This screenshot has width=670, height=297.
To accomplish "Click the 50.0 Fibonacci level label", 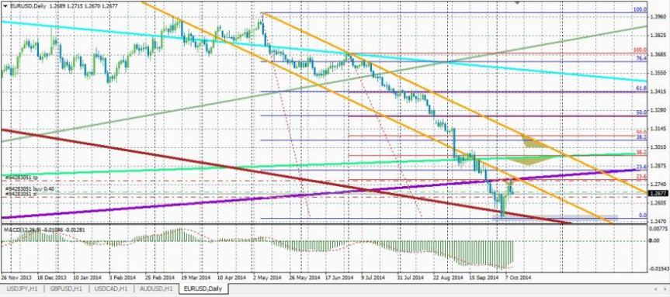I will click(641, 112).
